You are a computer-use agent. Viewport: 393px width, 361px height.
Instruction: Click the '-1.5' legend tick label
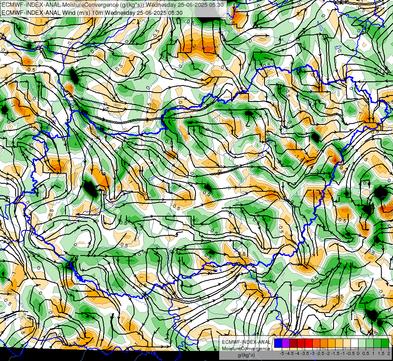335,353
